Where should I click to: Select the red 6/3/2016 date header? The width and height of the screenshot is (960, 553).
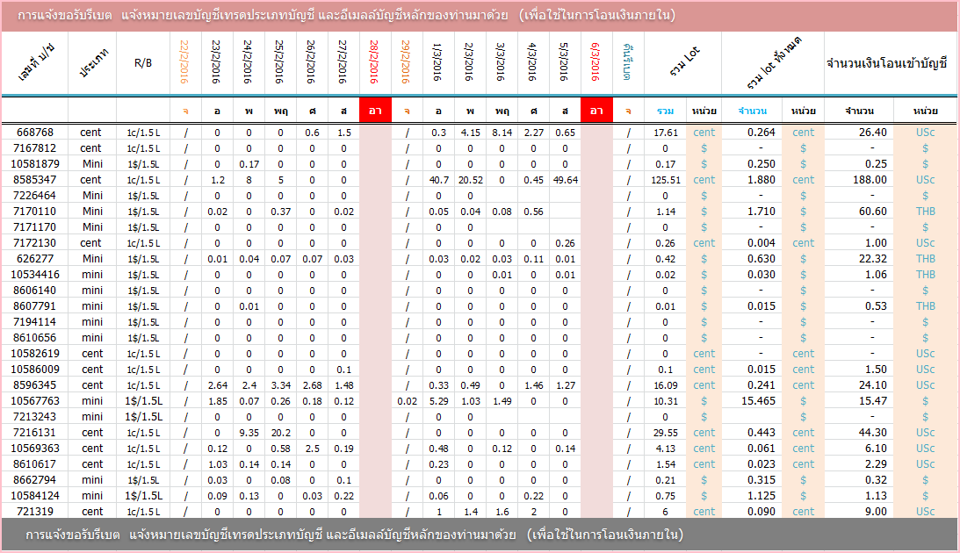click(x=595, y=63)
